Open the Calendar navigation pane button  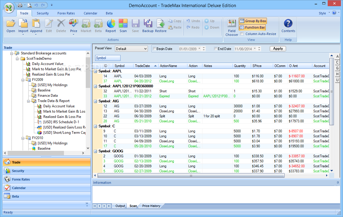[x=47, y=188]
